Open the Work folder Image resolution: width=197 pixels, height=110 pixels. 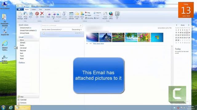(22, 58)
